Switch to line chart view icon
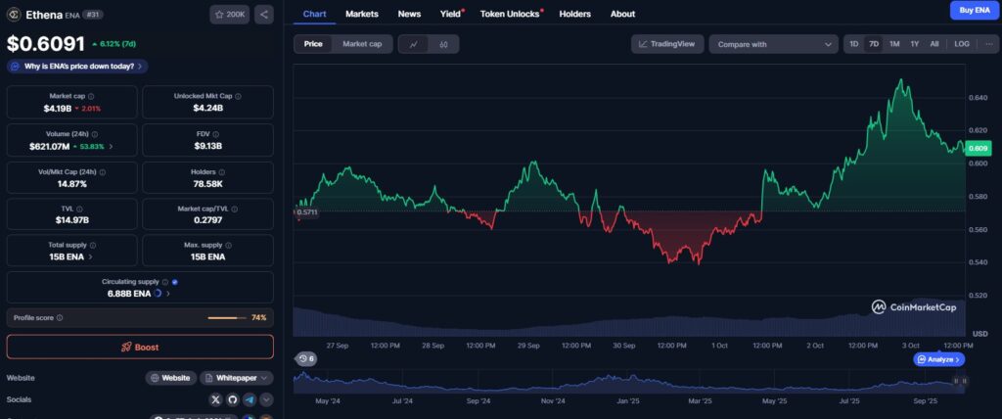This screenshot has height=419, width=1002. (413, 44)
